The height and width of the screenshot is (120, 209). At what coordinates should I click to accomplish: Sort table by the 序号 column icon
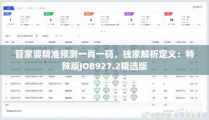7,42
